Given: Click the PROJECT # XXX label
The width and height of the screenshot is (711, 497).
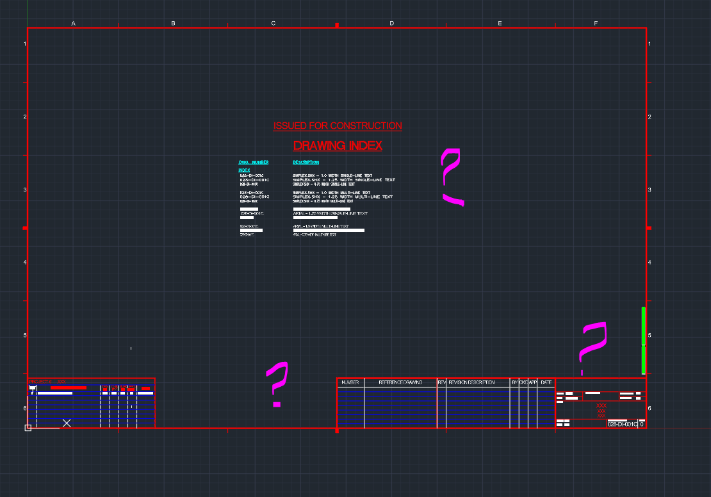Looking at the screenshot, I should 46,381.
